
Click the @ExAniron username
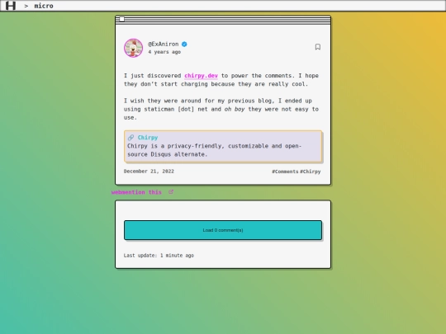pyautogui.click(x=164, y=44)
